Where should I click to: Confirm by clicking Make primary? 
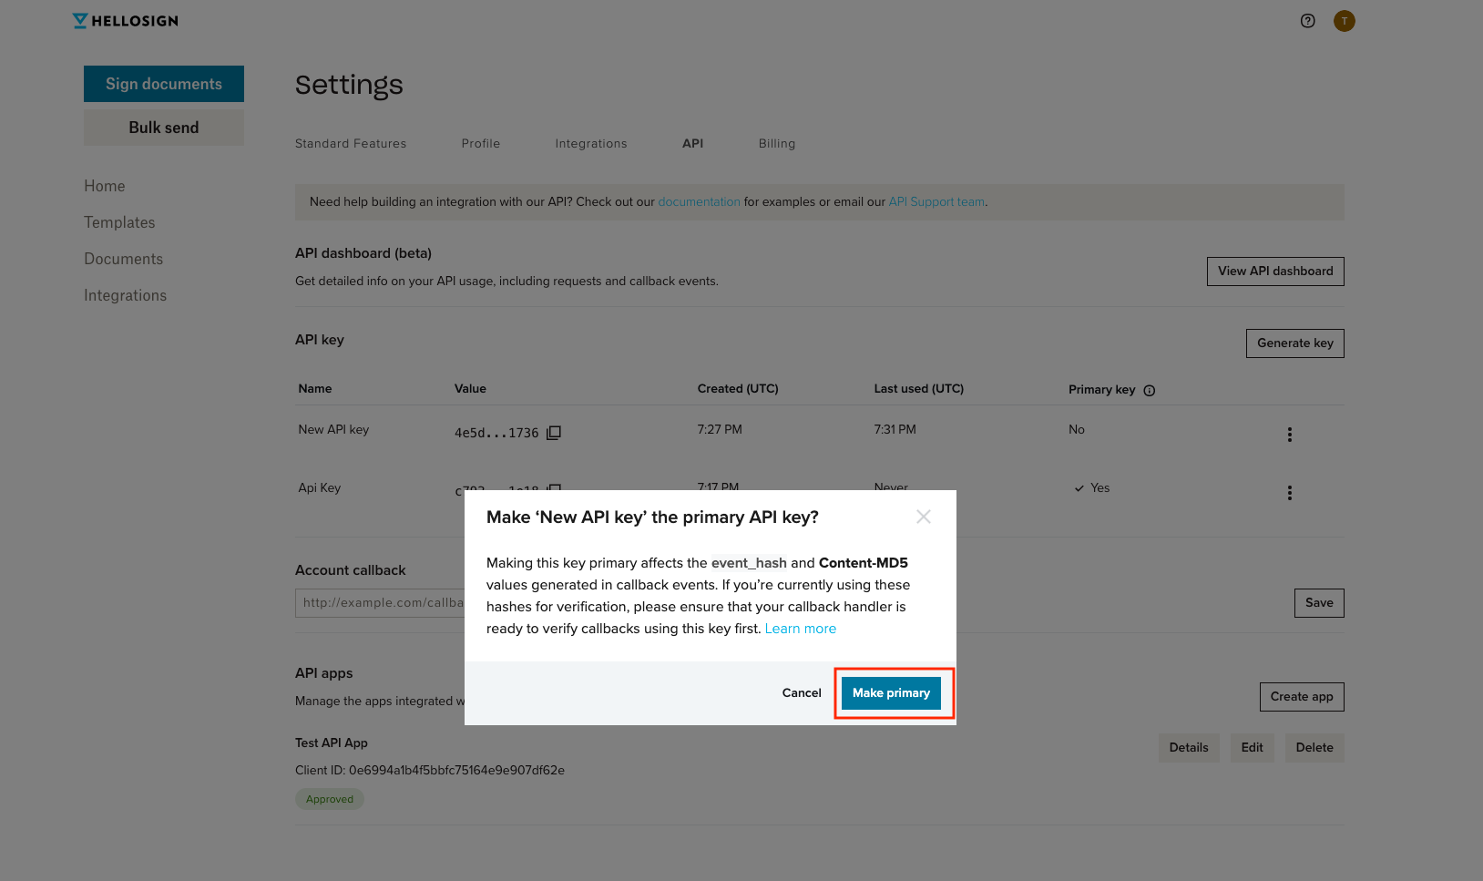pyautogui.click(x=891, y=692)
